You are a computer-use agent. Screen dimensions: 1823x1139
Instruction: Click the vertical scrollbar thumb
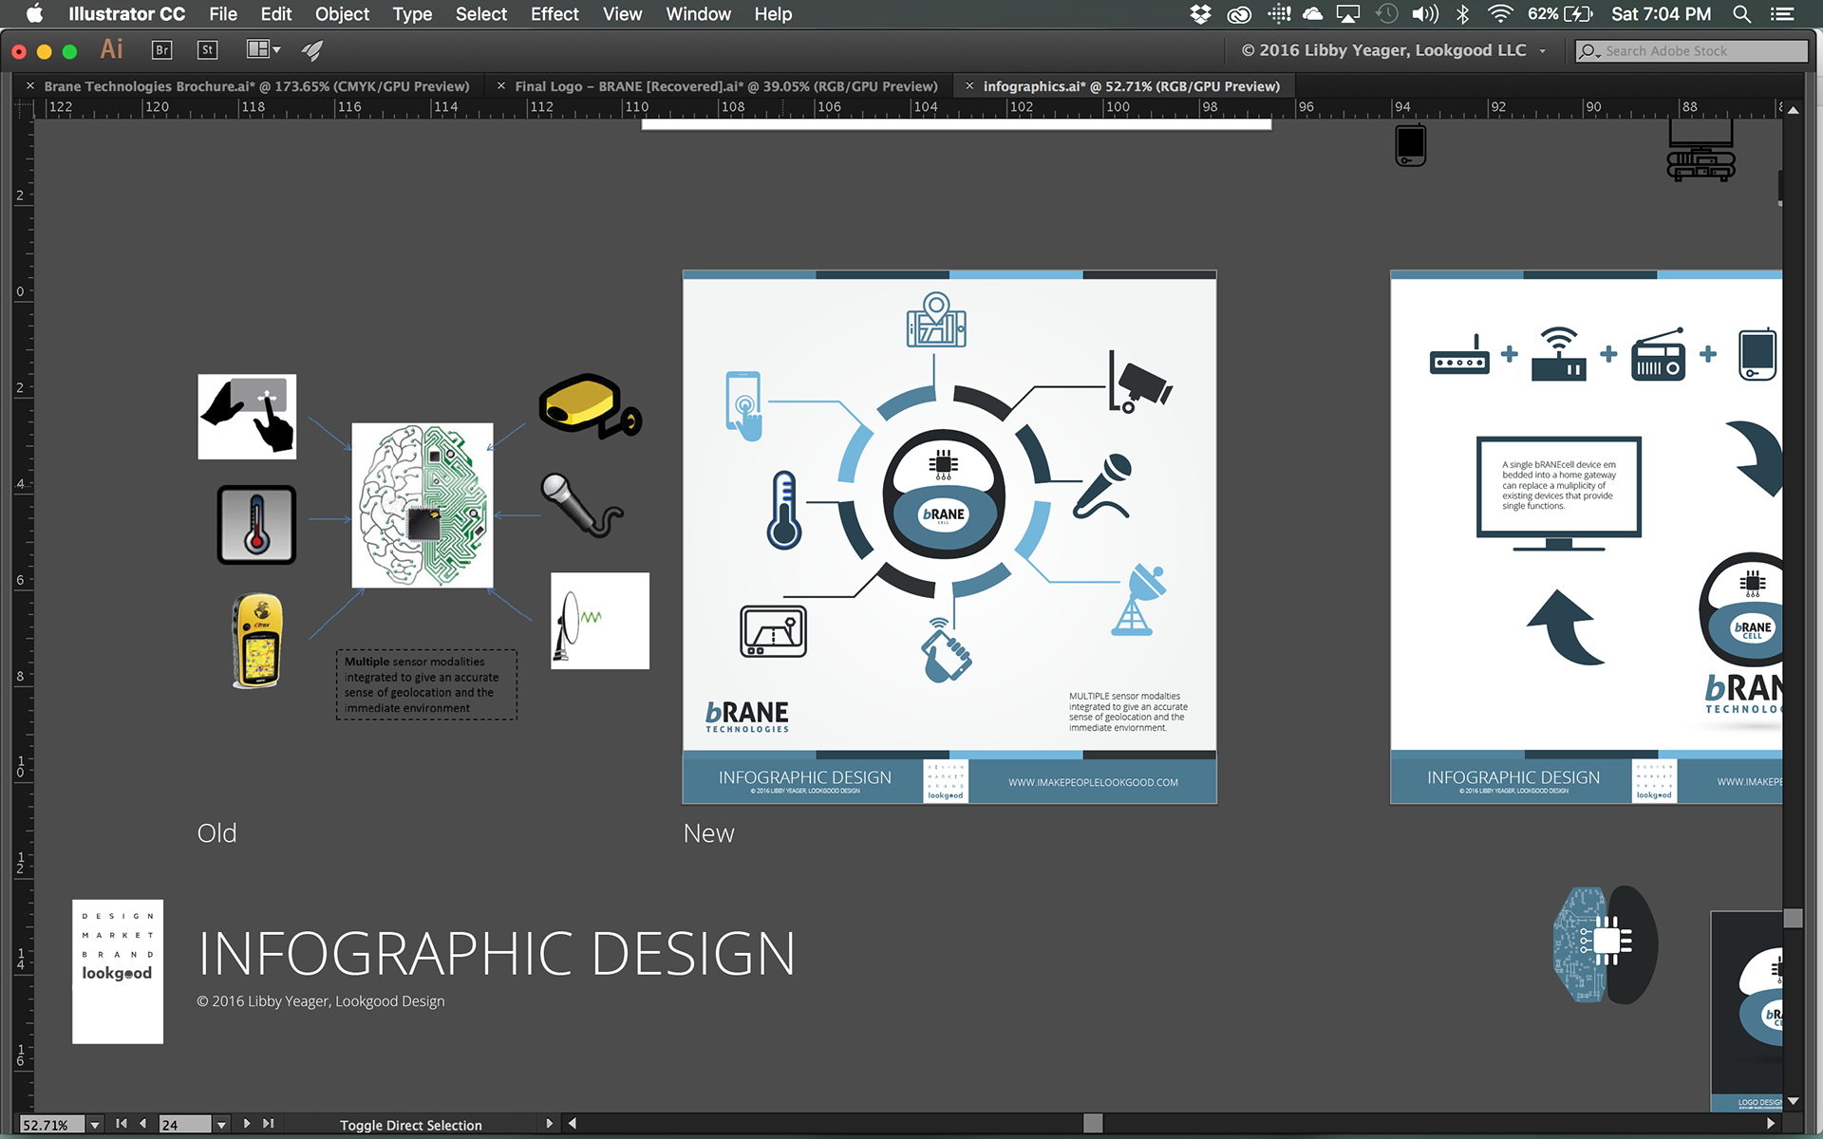pos(1793,918)
